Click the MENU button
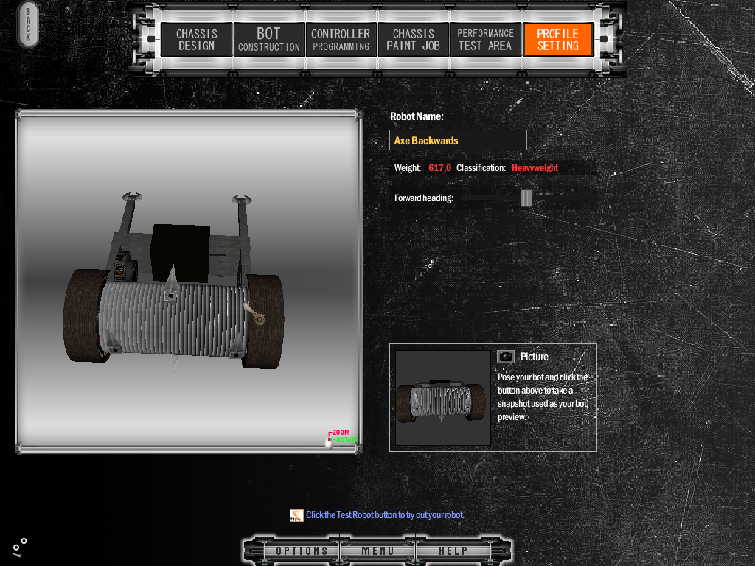 377,551
